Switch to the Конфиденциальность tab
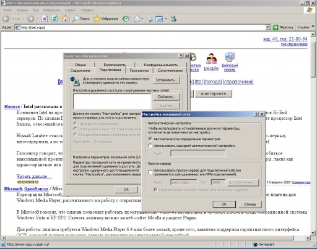317x249 pixels. coord(161,65)
